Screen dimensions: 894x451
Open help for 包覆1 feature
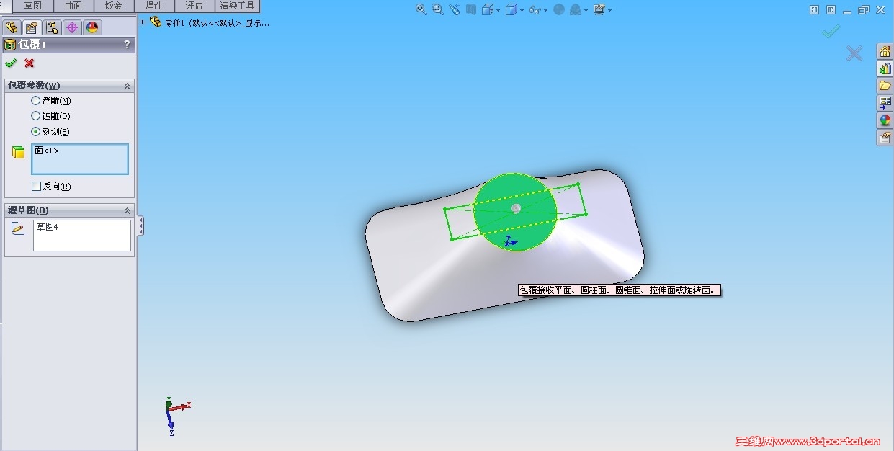(x=128, y=45)
